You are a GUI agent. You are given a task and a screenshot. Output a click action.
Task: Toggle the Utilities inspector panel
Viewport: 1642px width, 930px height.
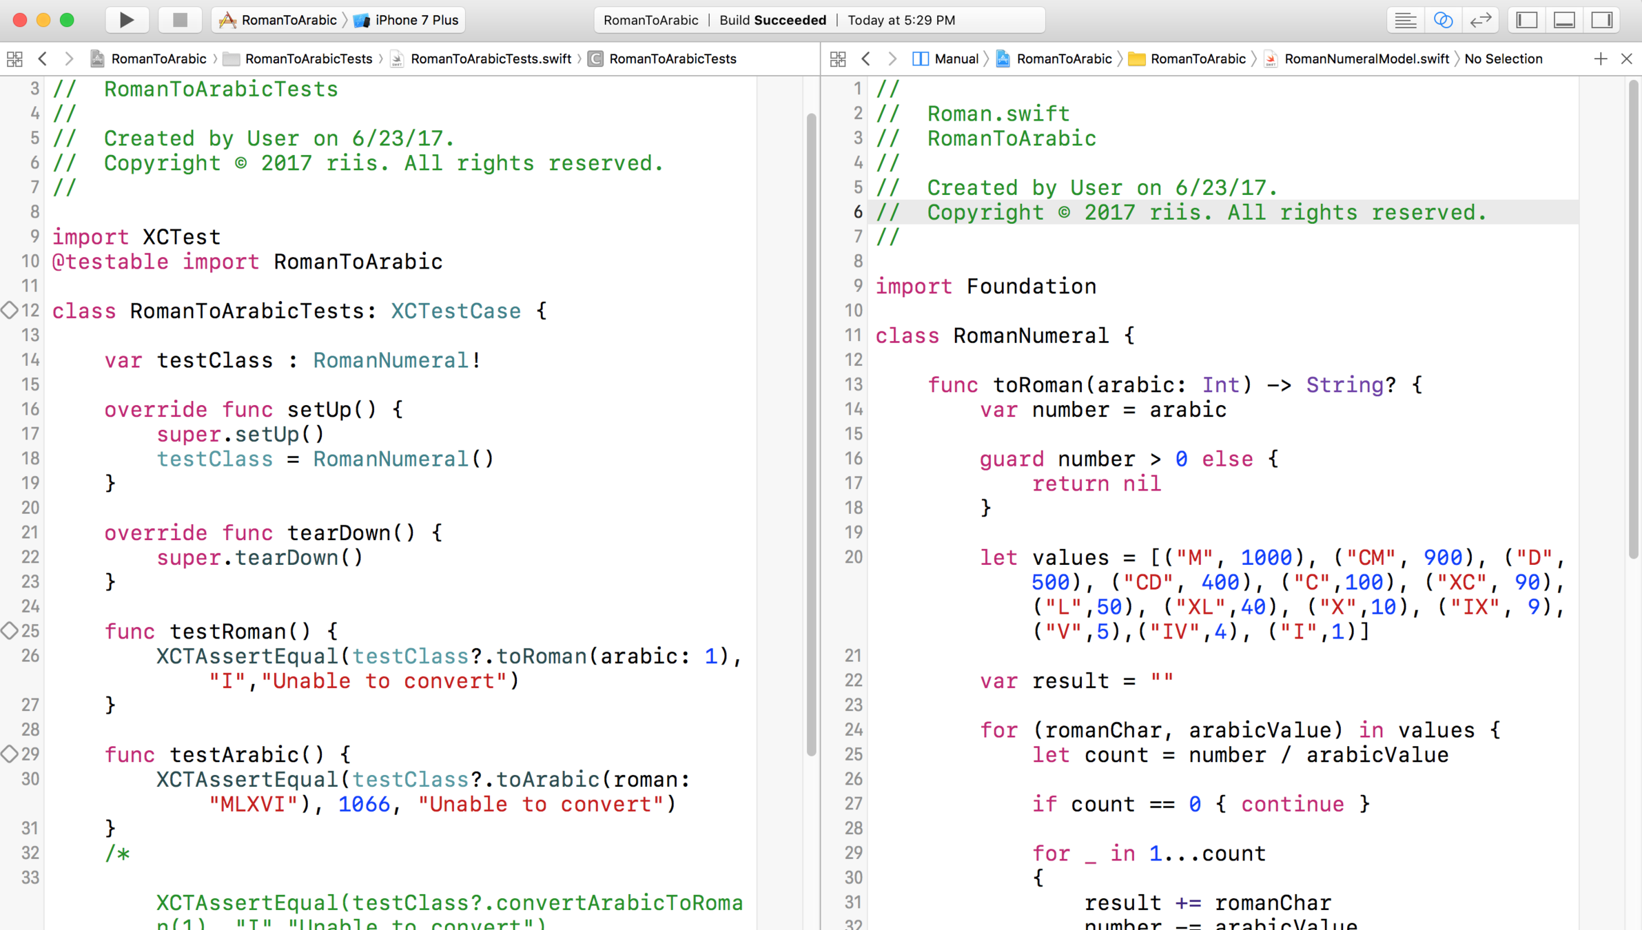pyautogui.click(x=1602, y=20)
